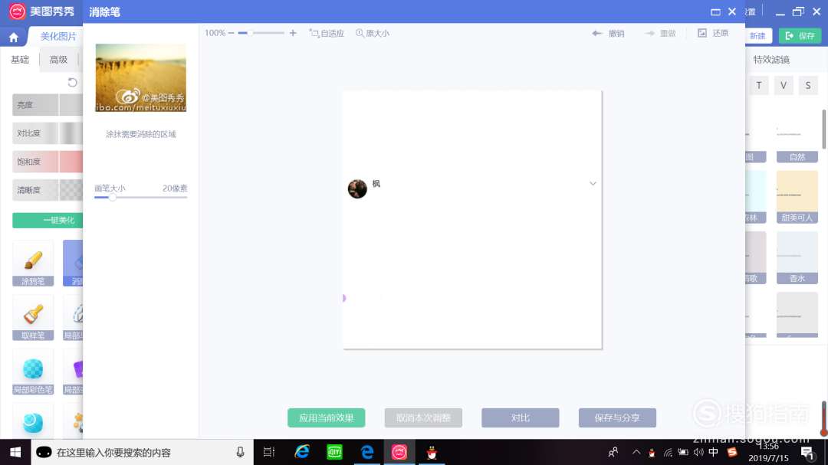Show hidden system tray icons
The image size is (828, 465).
click(x=636, y=452)
